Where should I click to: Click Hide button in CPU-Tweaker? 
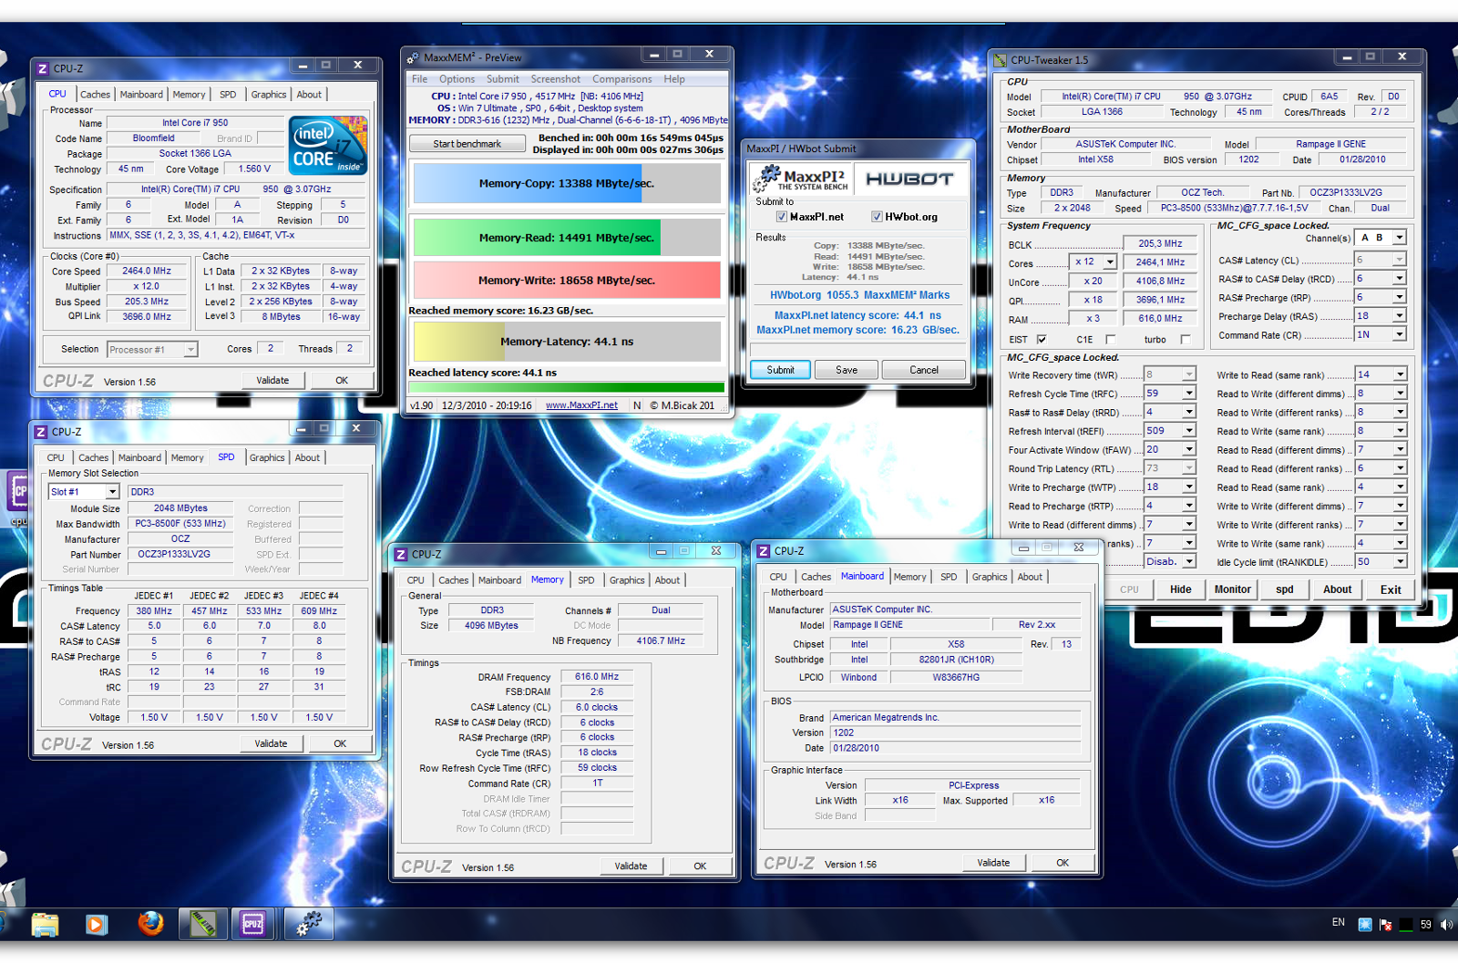1181,589
